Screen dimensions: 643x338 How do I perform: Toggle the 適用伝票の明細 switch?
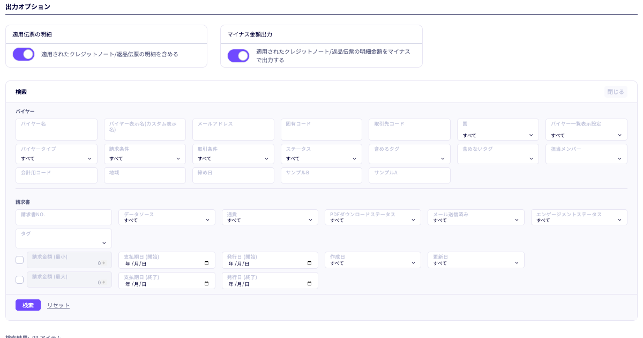pos(24,54)
